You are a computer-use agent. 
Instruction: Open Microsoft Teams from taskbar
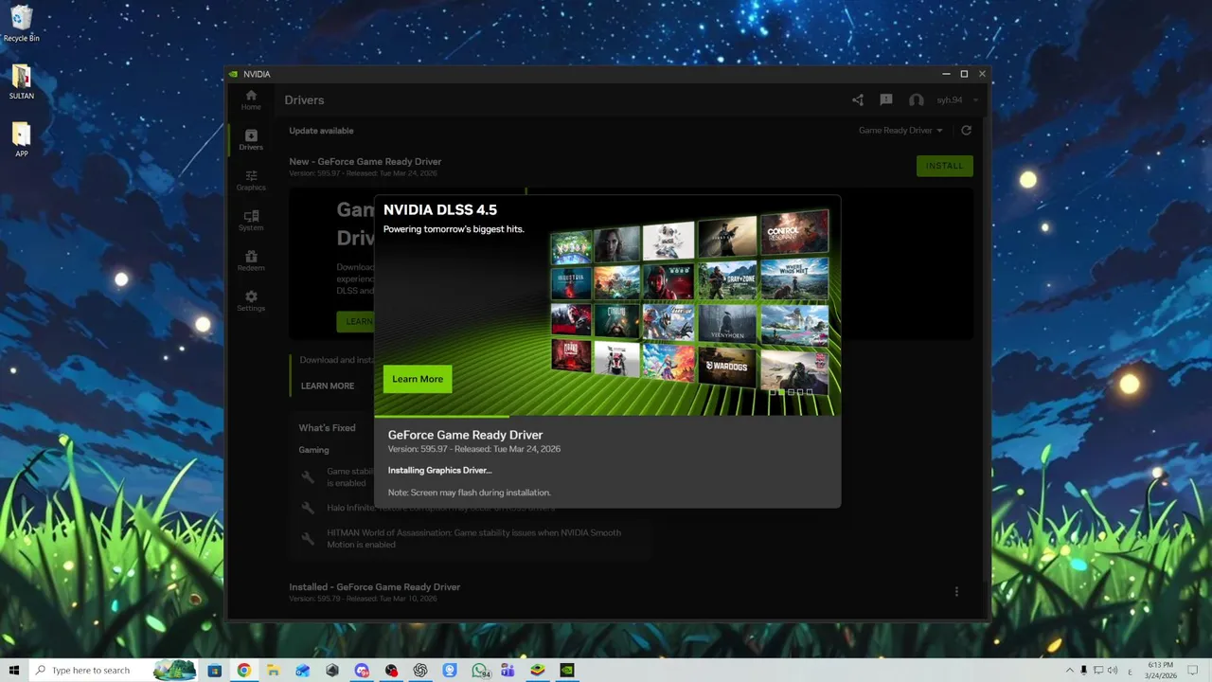[508, 670]
